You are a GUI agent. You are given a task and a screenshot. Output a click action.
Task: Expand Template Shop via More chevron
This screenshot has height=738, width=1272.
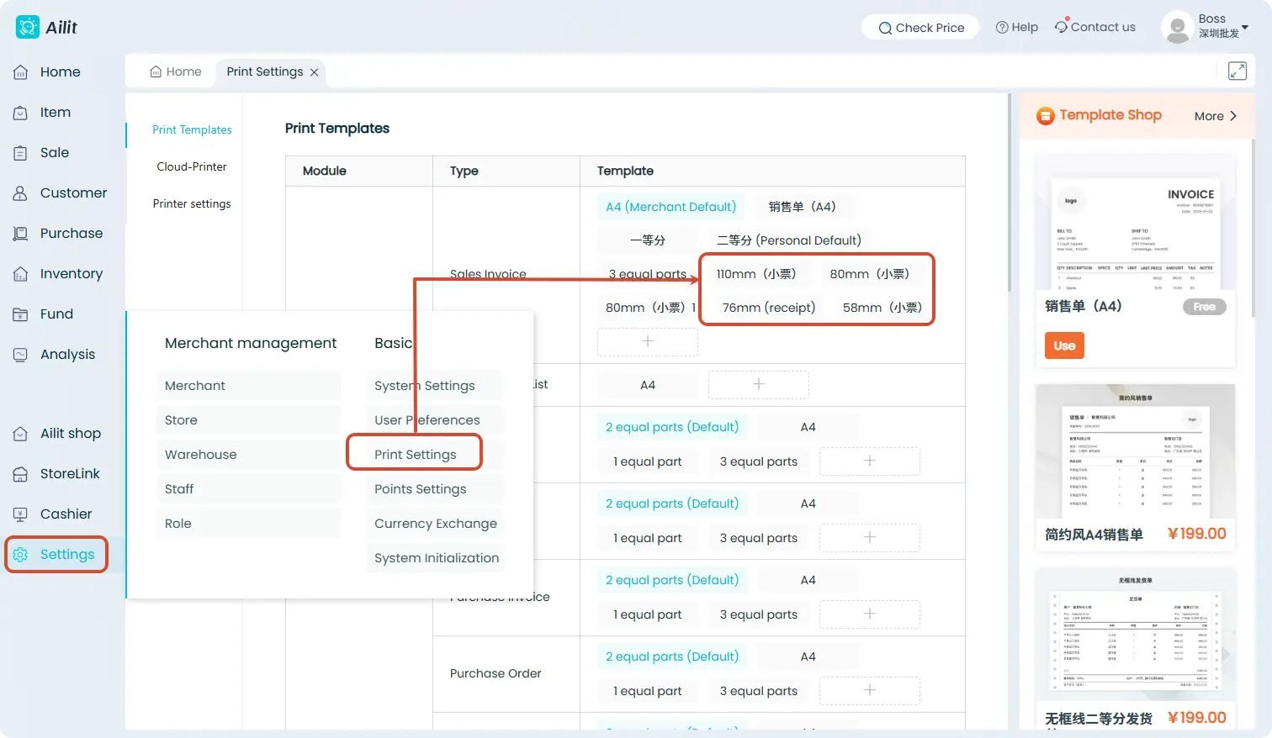[x=1232, y=116]
